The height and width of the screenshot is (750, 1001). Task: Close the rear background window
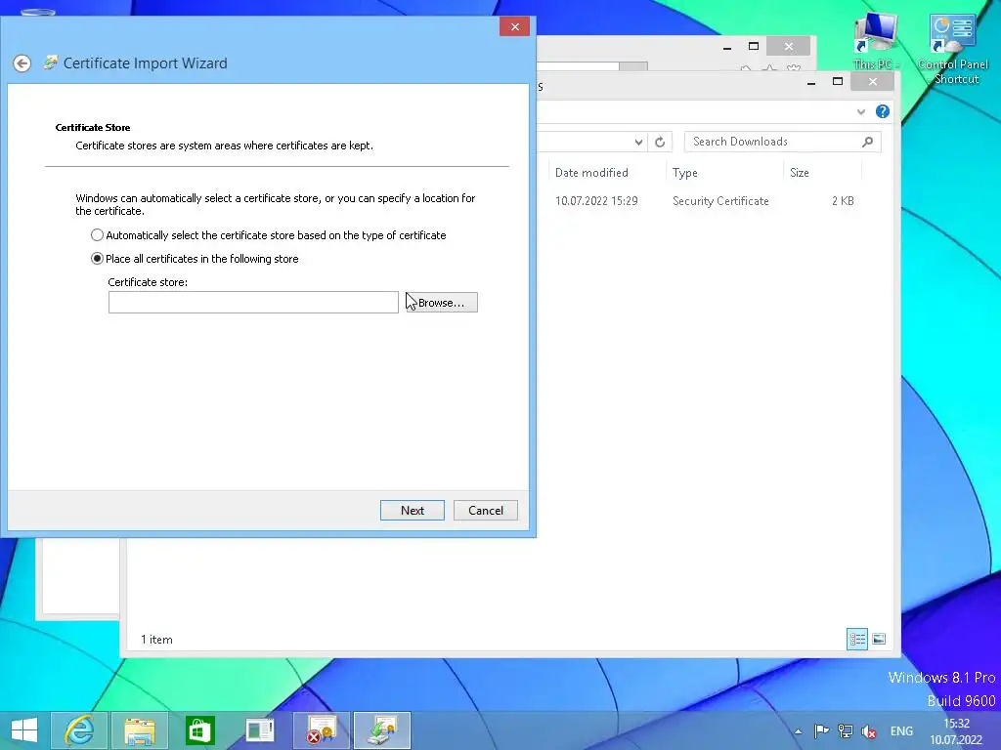click(789, 47)
